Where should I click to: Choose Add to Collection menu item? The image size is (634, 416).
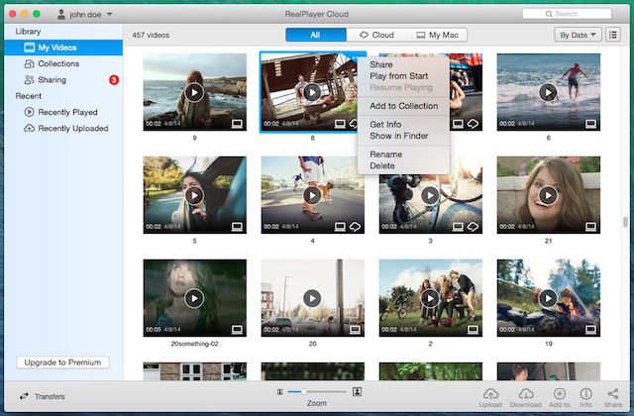point(403,106)
